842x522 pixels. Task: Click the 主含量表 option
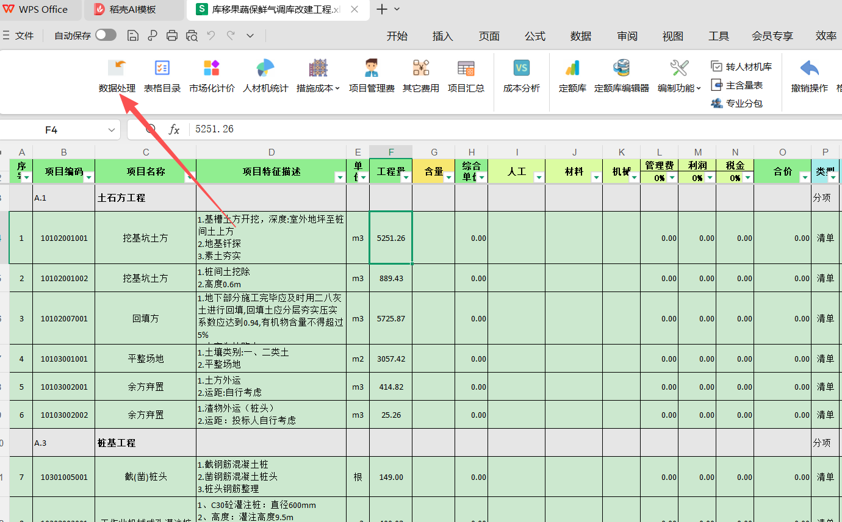737,85
